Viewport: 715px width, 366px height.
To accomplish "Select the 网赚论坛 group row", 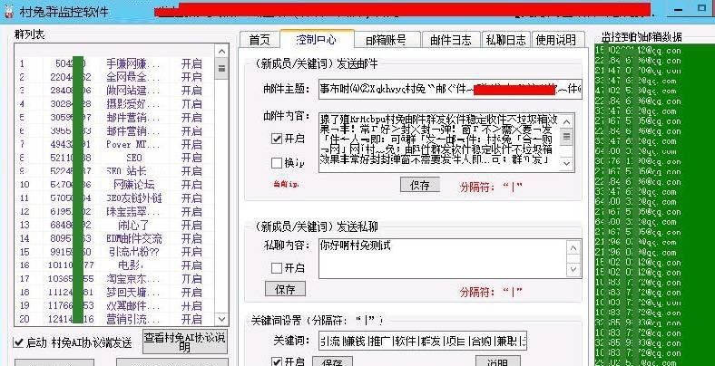I will pyautogui.click(x=115, y=185).
